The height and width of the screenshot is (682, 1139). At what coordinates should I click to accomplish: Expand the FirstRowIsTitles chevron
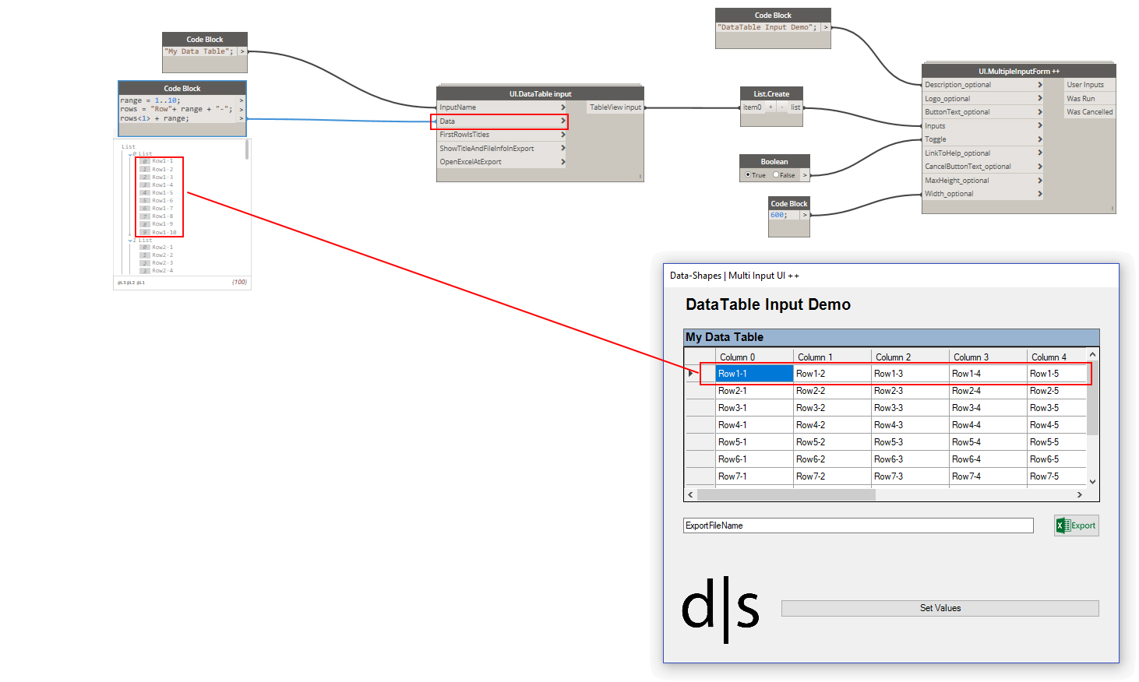point(563,134)
